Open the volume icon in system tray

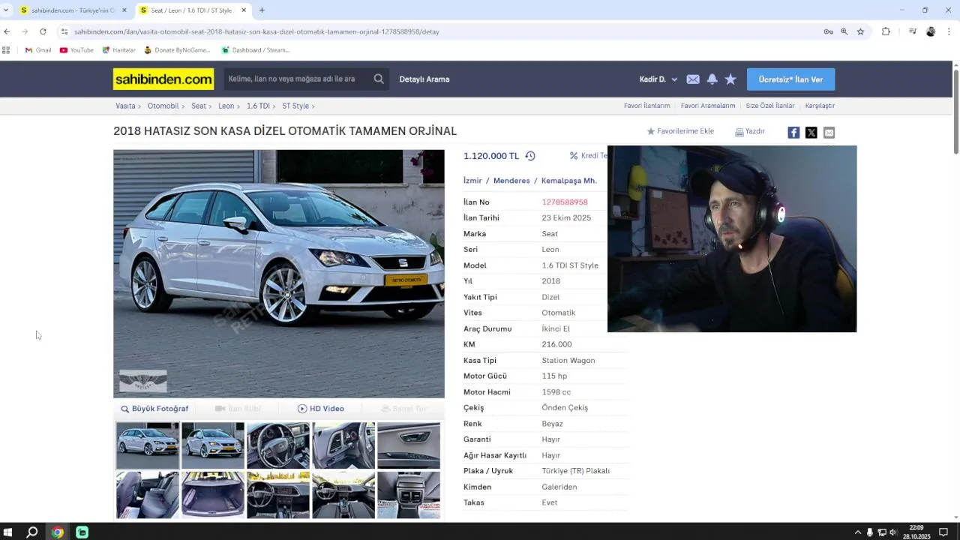tap(892, 532)
